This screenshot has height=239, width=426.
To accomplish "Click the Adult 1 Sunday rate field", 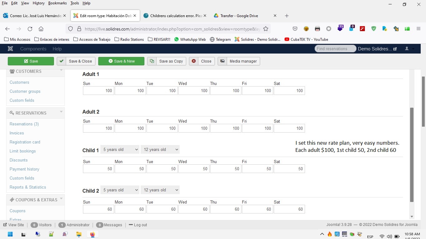I will coord(99,91).
